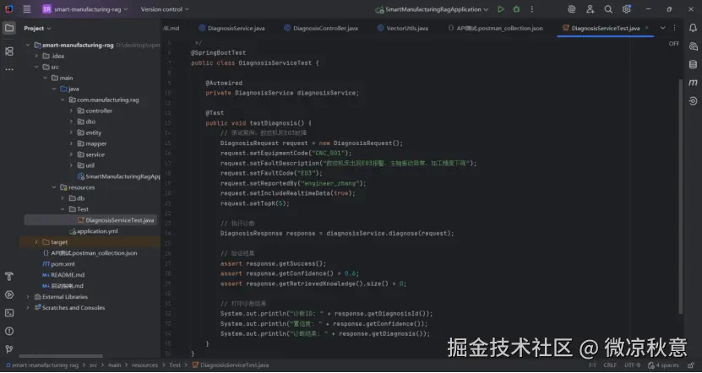
Task: Open Code With Me add-user icon
Action: point(590,9)
